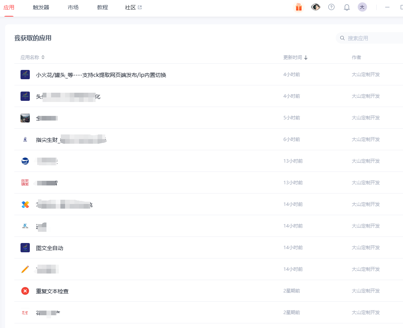Click icon of app row starting with 头

point(25,96)
